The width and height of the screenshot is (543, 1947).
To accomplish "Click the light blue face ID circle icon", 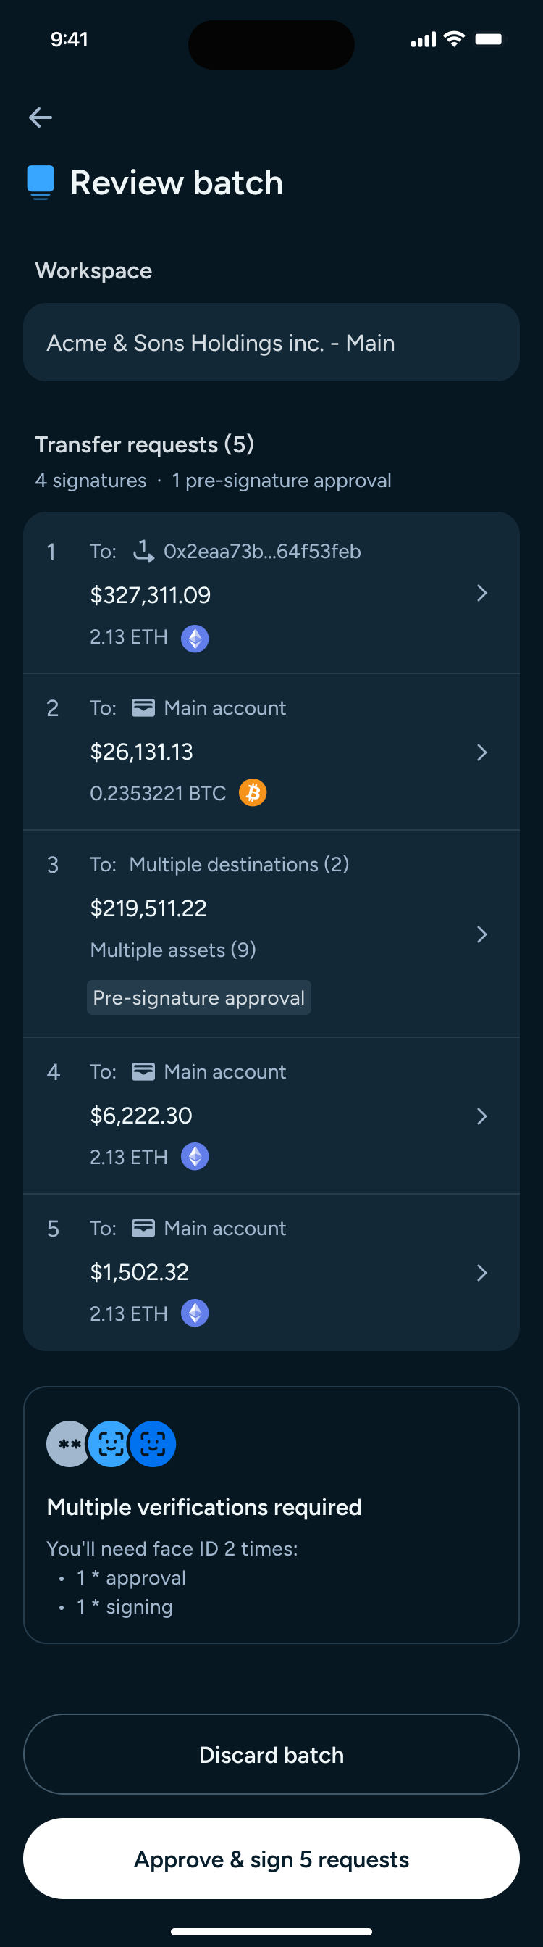I will pyautogui.click(x=110, y=1444).
